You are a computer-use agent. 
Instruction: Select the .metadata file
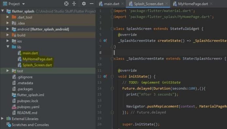click(x=25, y=83)
